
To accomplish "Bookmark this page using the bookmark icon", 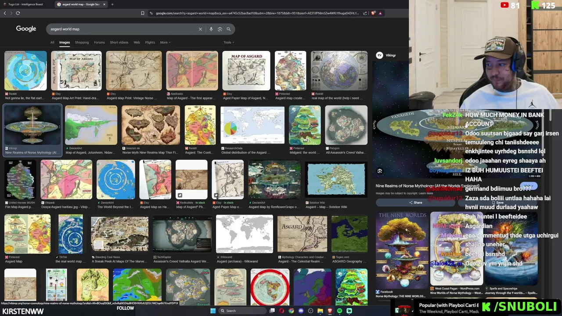I will tap(142, 13).
